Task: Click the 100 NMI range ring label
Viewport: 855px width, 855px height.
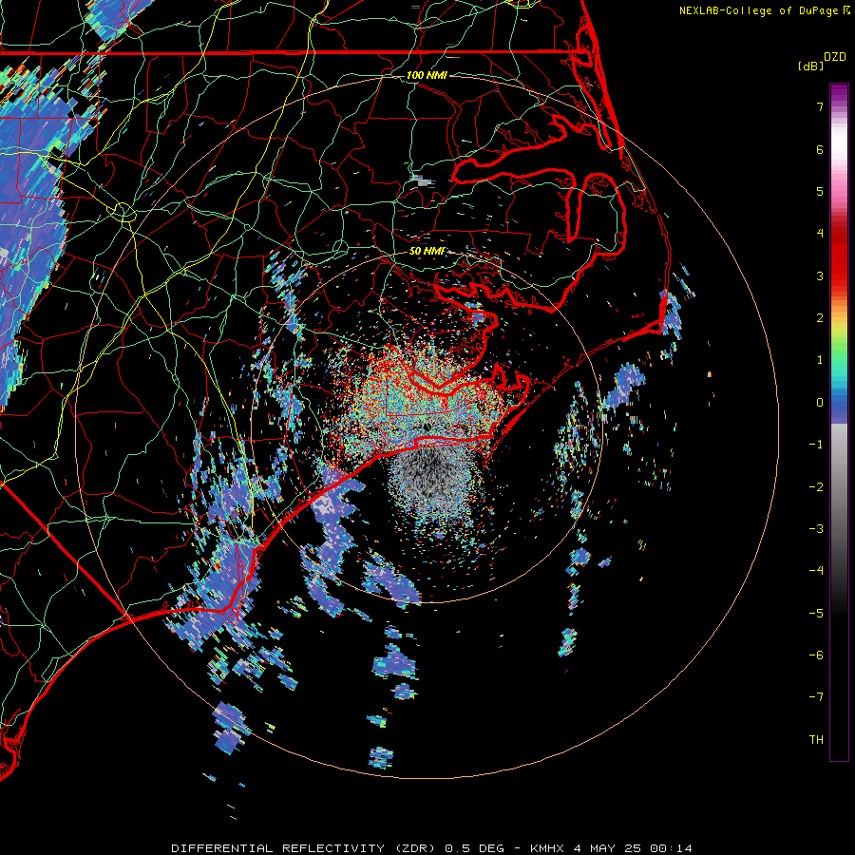Action: point(427,75)
